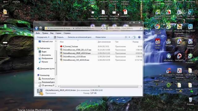Screen dimensions: 198x111
Task: Open Видео library in sidebar
Action: point(43,51)
